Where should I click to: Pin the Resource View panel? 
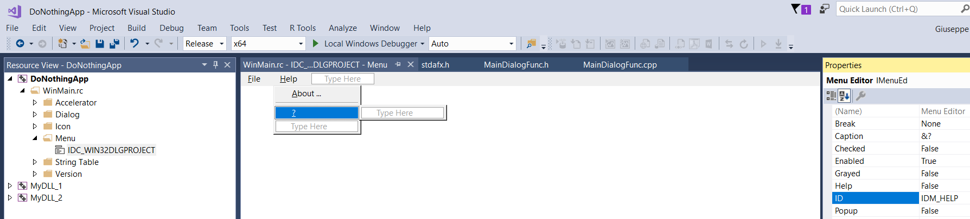[216, 65]
